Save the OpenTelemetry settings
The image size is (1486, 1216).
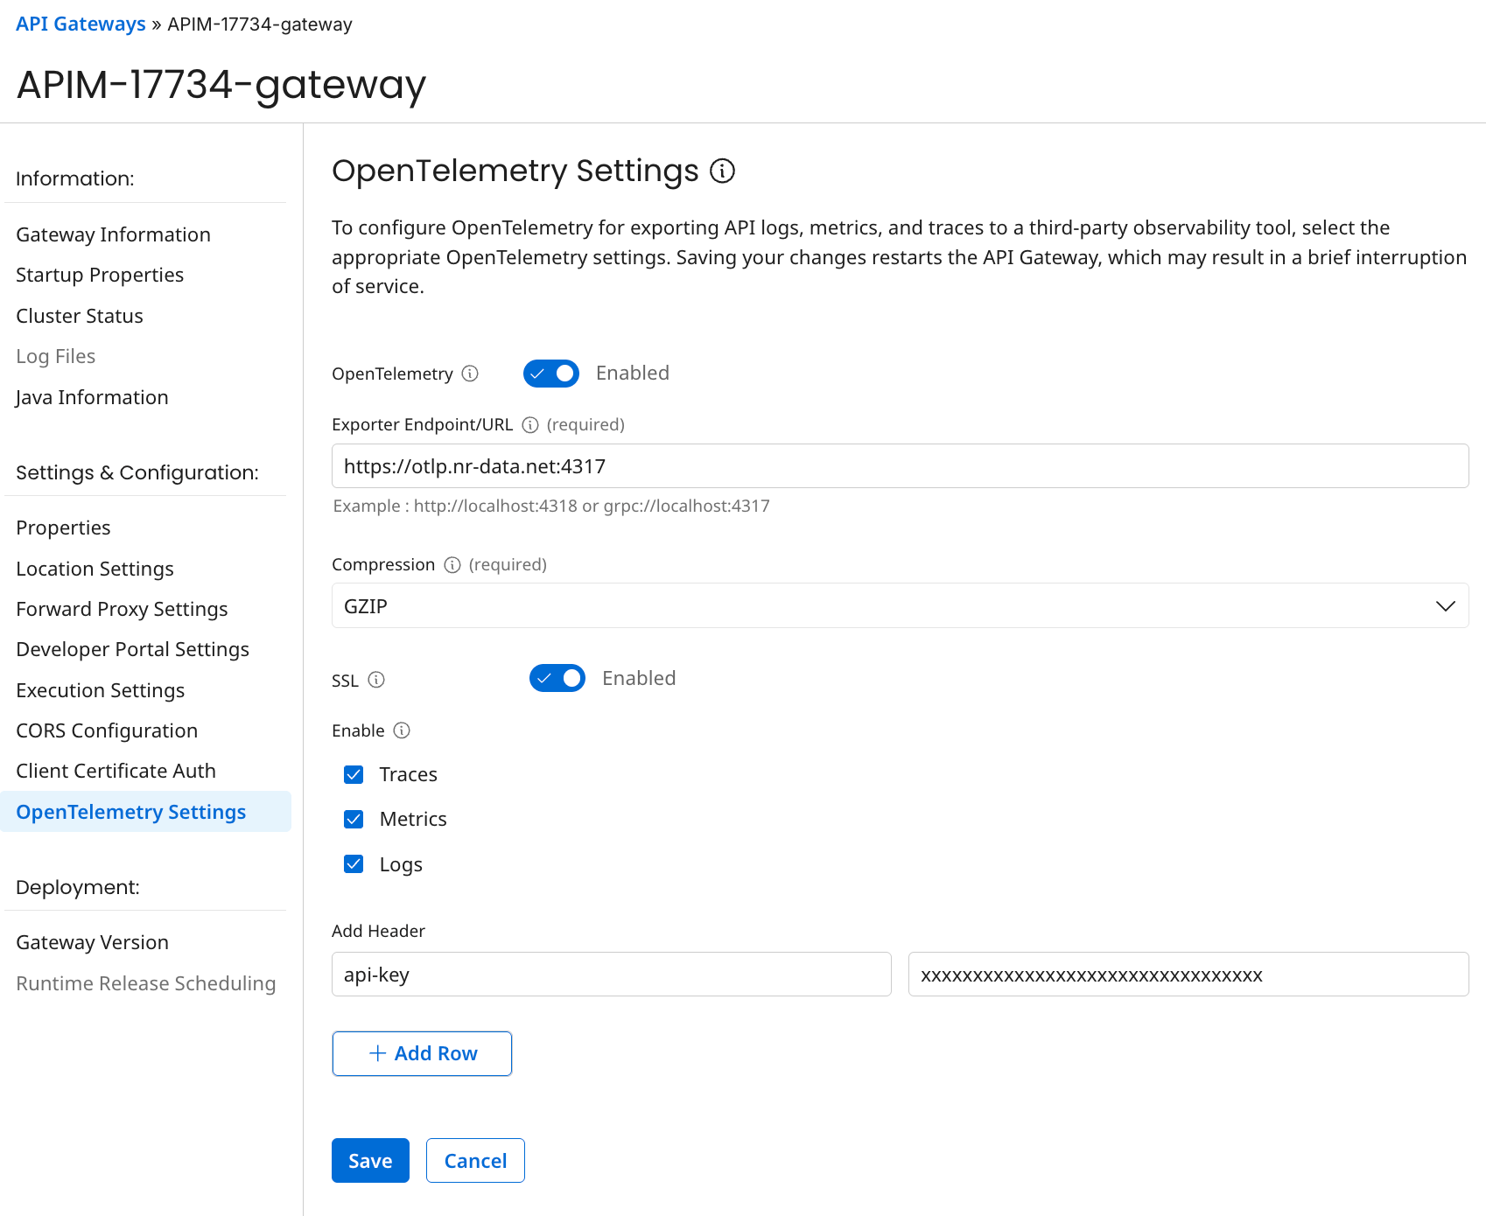click(369, 1160)
